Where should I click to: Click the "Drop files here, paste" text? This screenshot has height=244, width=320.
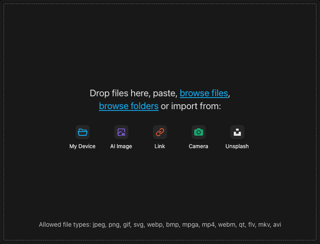point(133,93)
